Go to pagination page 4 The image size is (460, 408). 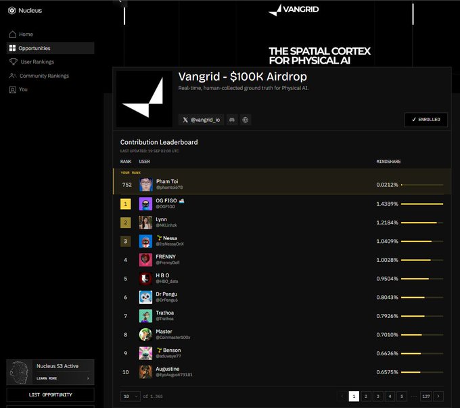pyautogui.click(x=390, y=396)
